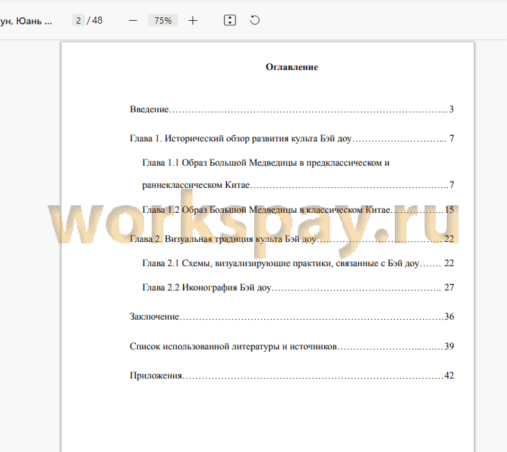Click Список использованной литературы entry
Screen dimensions: 507x452
pos(292,347)
